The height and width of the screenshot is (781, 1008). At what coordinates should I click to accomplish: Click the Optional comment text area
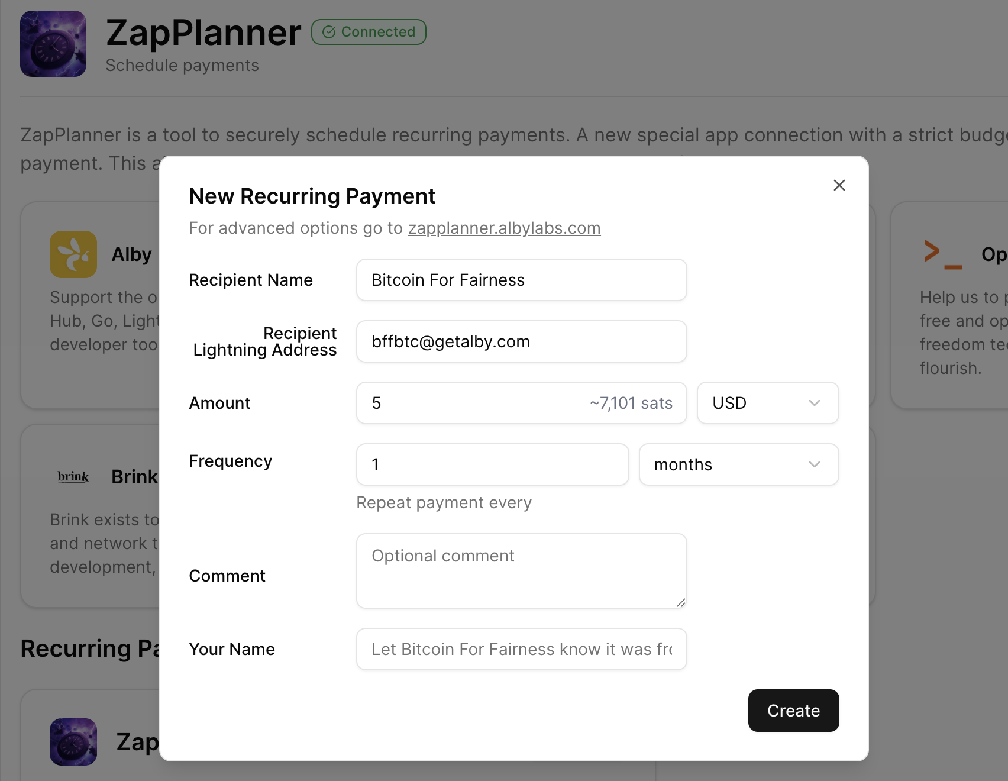click(521, 570)
